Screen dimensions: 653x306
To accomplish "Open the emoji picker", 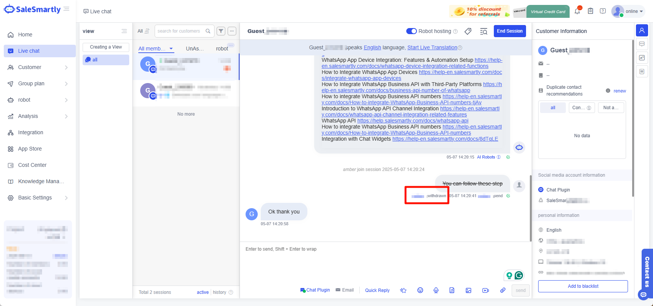I will (420, 290).
